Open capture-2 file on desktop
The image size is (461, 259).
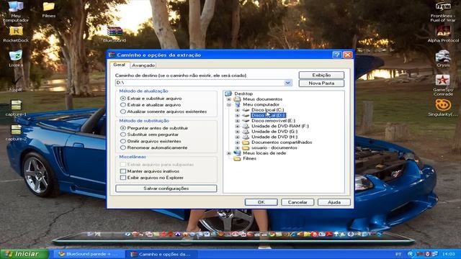(16, 132)
